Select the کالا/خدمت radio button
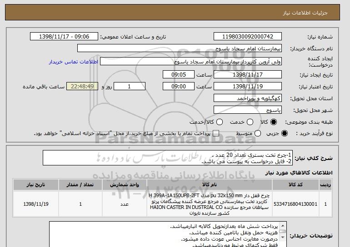Screen dimensions: 350x247 220,122
